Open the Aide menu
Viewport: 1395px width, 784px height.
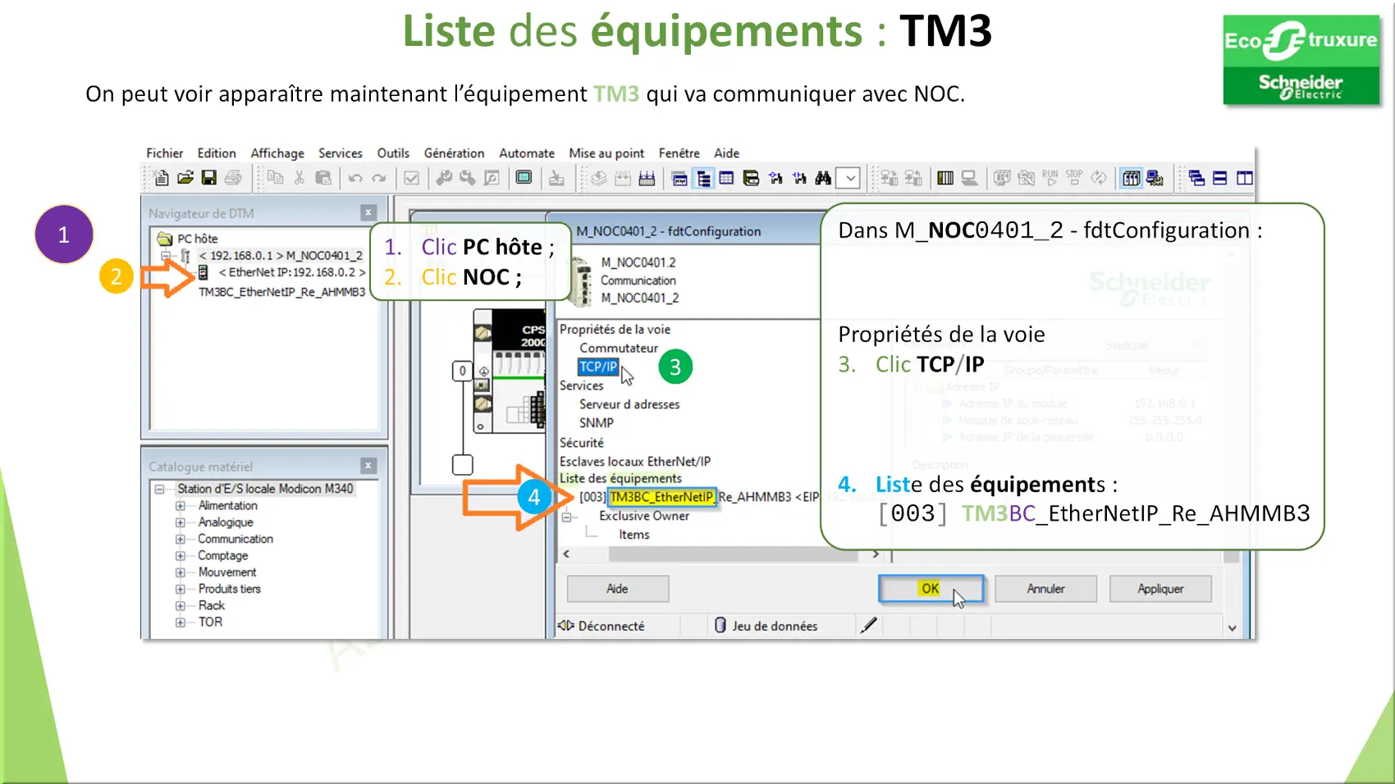click(x=727, y=153)
